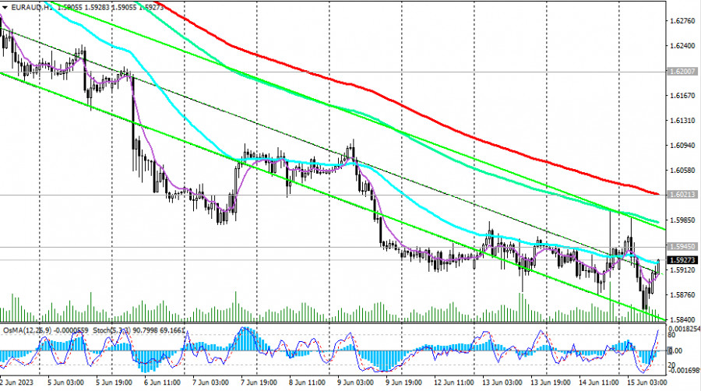Click the 15 Jun 03:00 time label

[x=647, y=382]
